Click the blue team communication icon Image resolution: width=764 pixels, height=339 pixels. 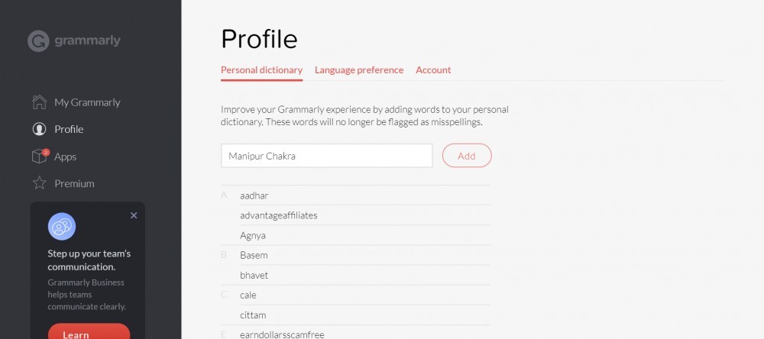[62, 227]
